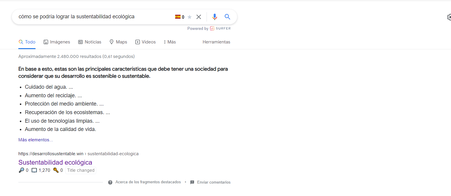Submit search with blue magnifier icon
This screenshot has width=451, height=196.
click(227, 17)
